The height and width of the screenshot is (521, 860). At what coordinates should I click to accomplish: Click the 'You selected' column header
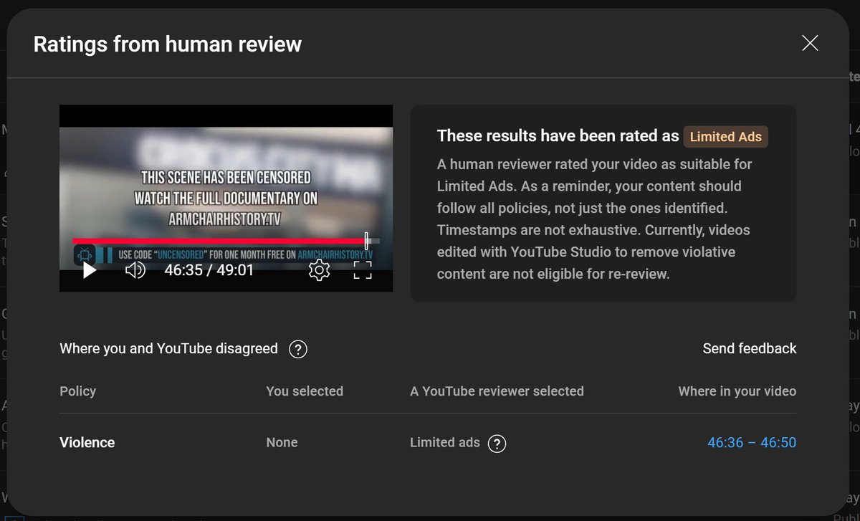(x=305, y=391)
